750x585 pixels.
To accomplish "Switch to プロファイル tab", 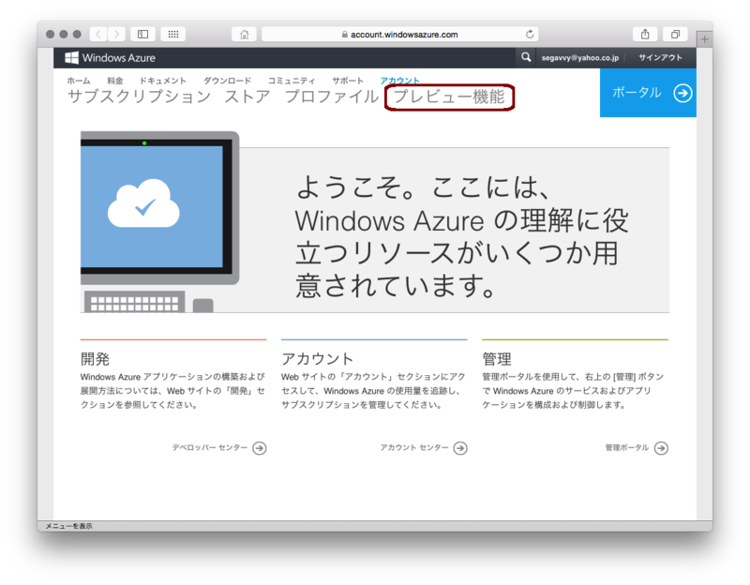I will tap(332, 97).
